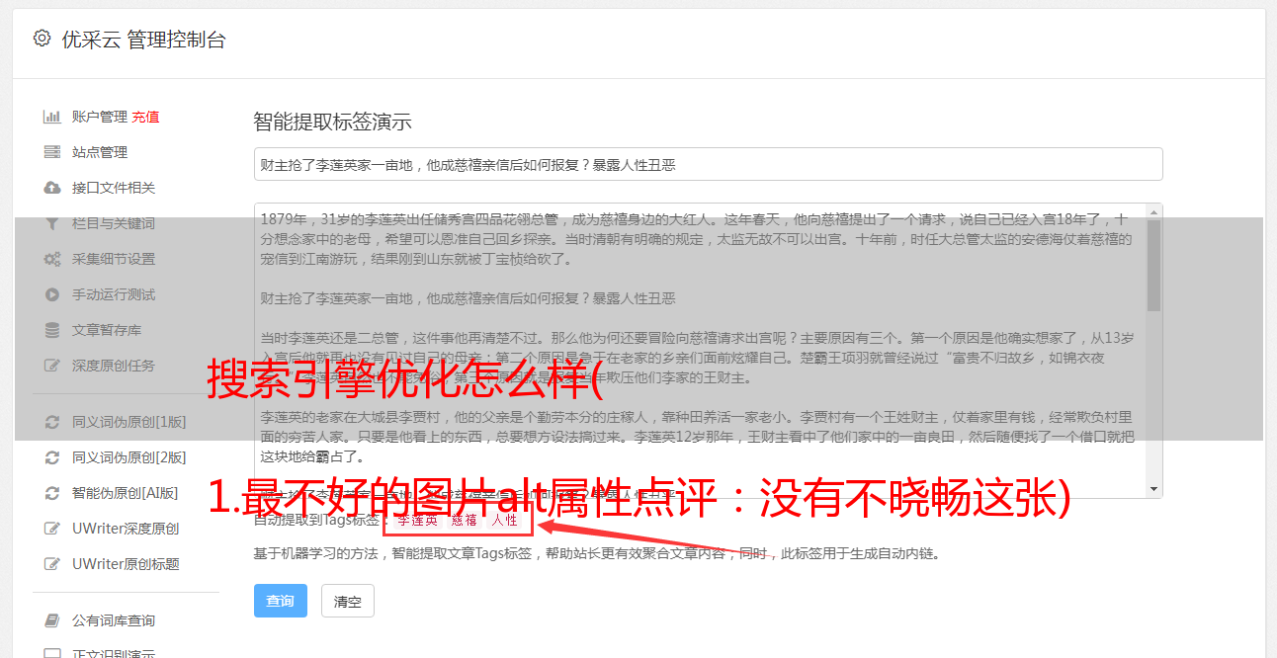1277x658 pixels.
Task: Click the blue 查询 button
Action: tap(281, 601)
